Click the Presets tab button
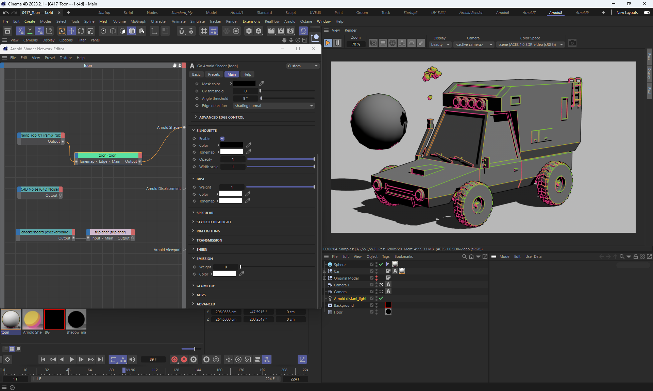653x391 pixels. click(214, 74)
